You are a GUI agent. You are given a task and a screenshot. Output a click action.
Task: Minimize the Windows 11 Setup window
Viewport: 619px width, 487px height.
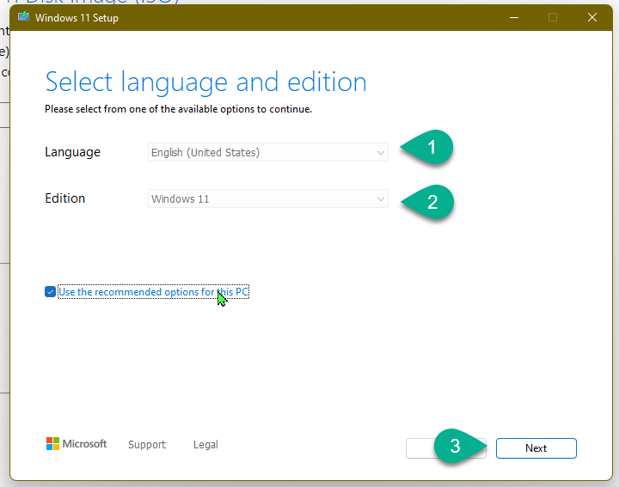click(513, 17)
